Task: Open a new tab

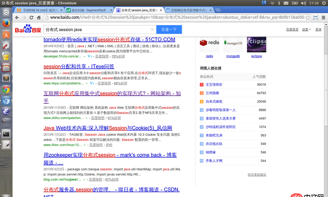Action: pyautogui.click(x=218, y=10)
